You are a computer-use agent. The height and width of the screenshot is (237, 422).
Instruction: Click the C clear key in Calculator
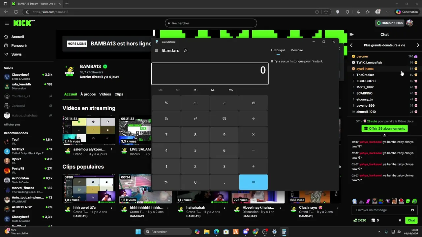(x=224, y=103)
